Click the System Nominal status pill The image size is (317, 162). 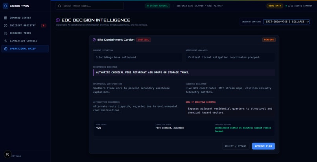point(157,6)
